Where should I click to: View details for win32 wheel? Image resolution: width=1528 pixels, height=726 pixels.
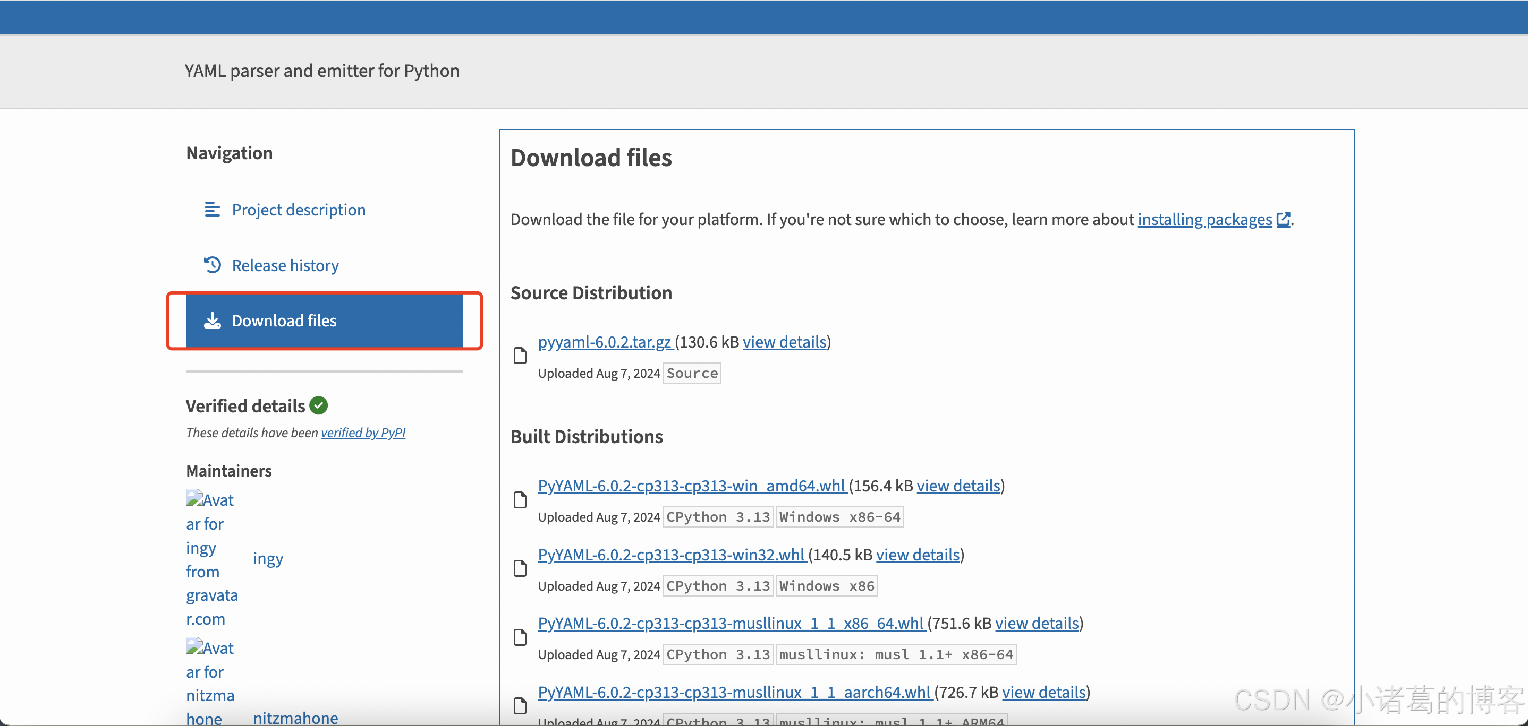(x=918, y=555)
